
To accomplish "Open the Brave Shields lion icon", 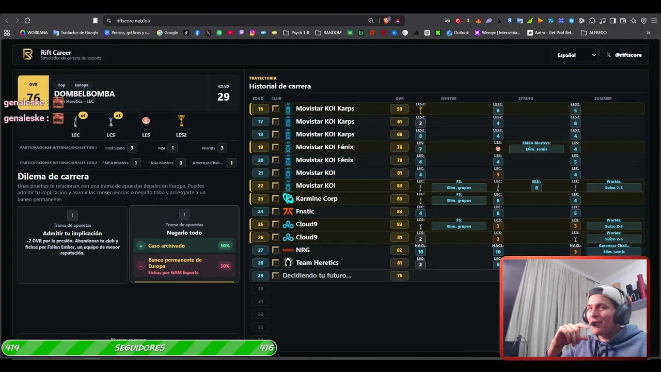I will (x=386, y=21).
